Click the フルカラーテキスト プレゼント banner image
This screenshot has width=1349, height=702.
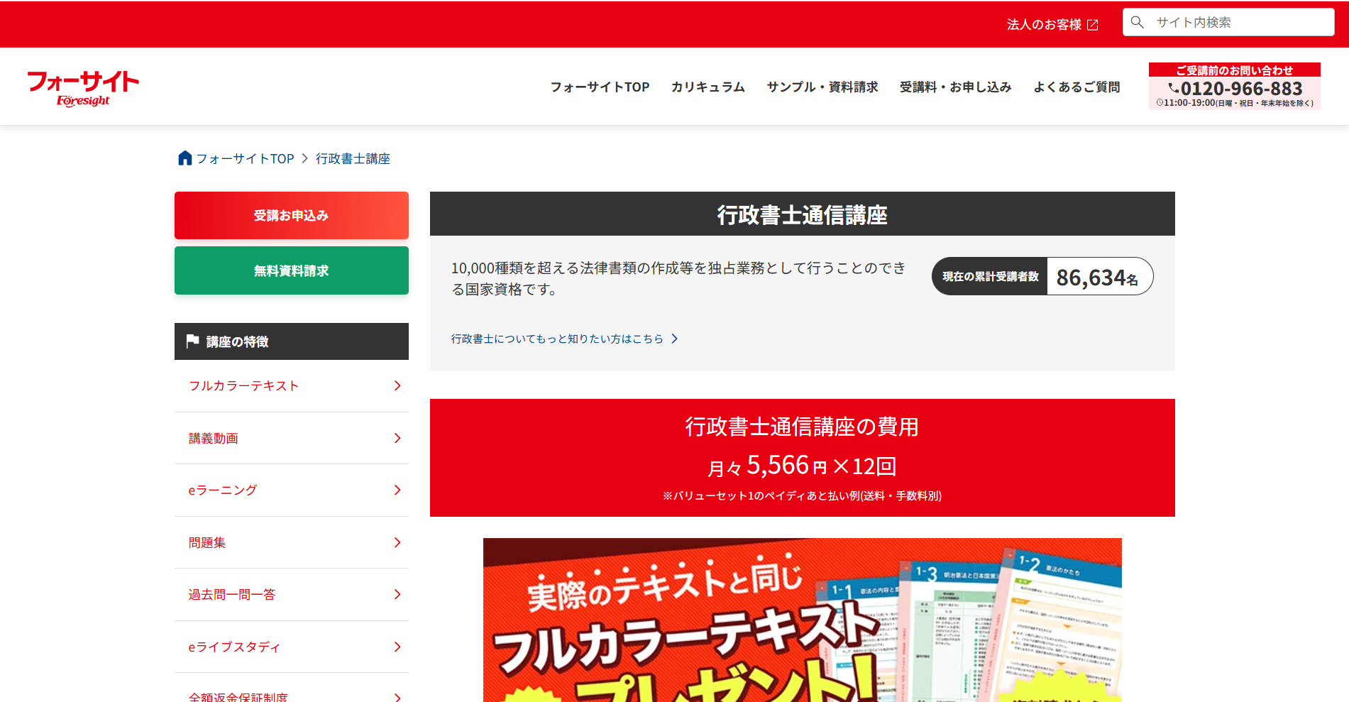pyautogui.click(x=802, y=620)
